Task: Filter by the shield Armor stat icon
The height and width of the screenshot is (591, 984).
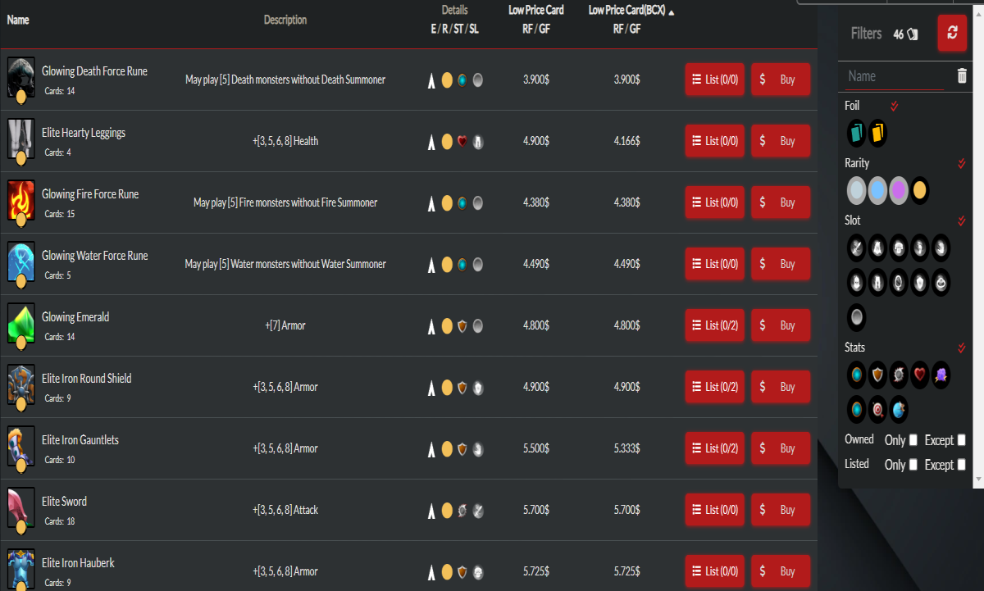Action: [878, 374]
